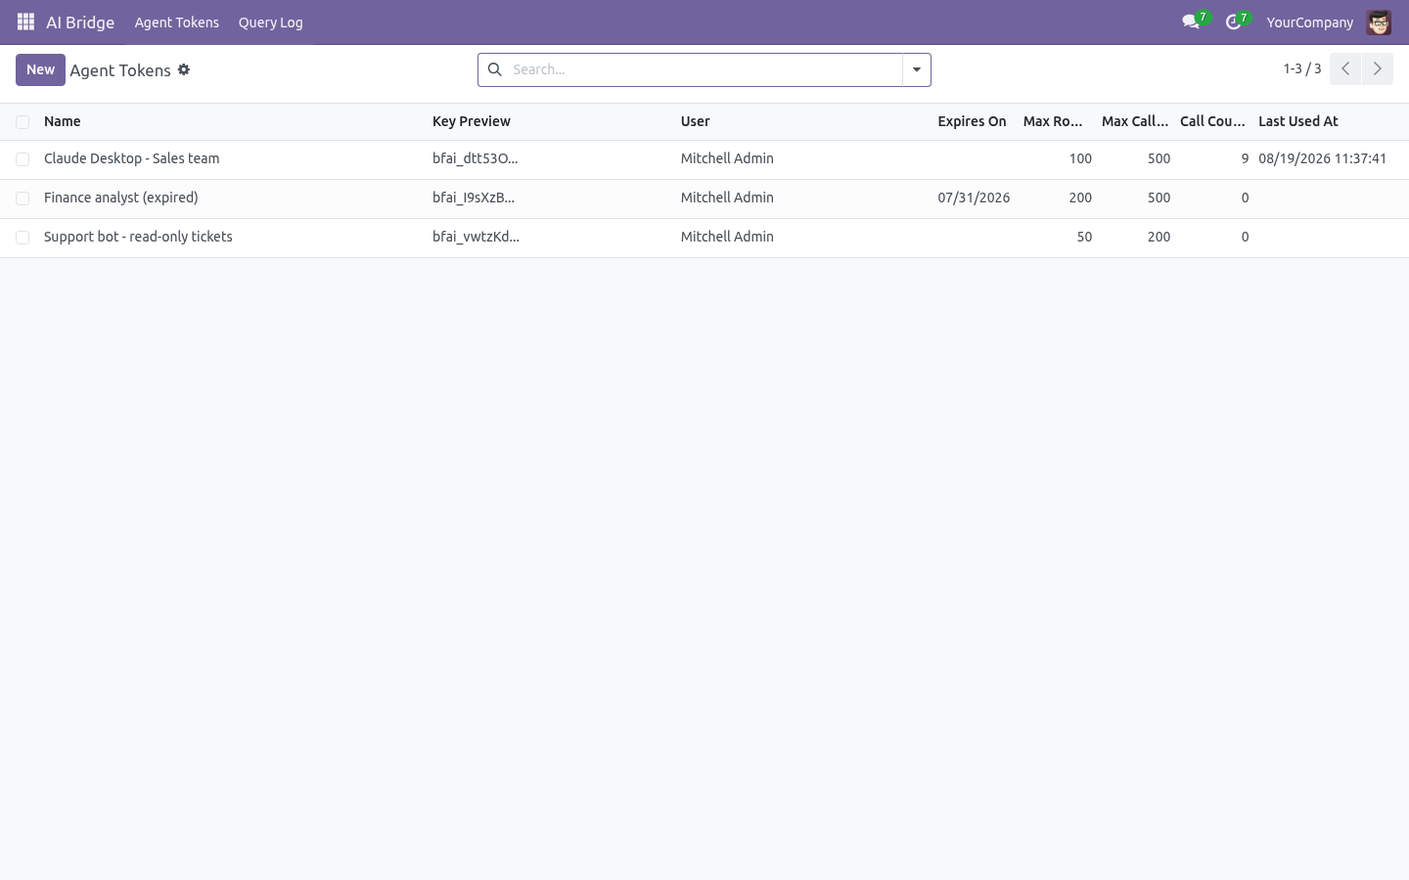Click Mitchell Admin in the Finance analyst row
Viewport: 1409px width, 880px height.
727,198
